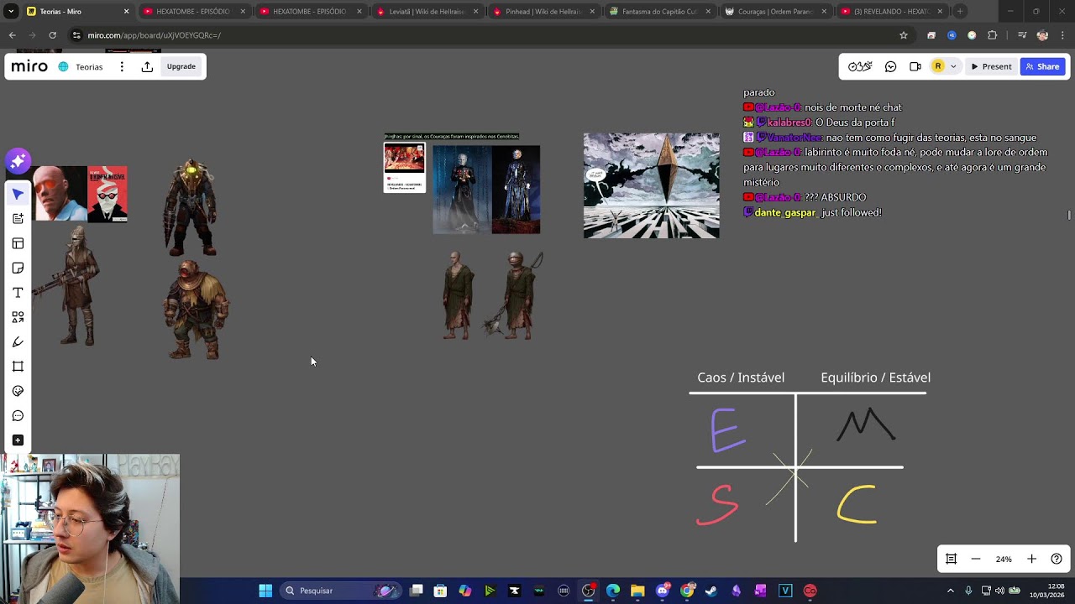Open the board options three-dot menu
Image resolution: width=1075 pixels, height=604 pixels.
(122, 66)
